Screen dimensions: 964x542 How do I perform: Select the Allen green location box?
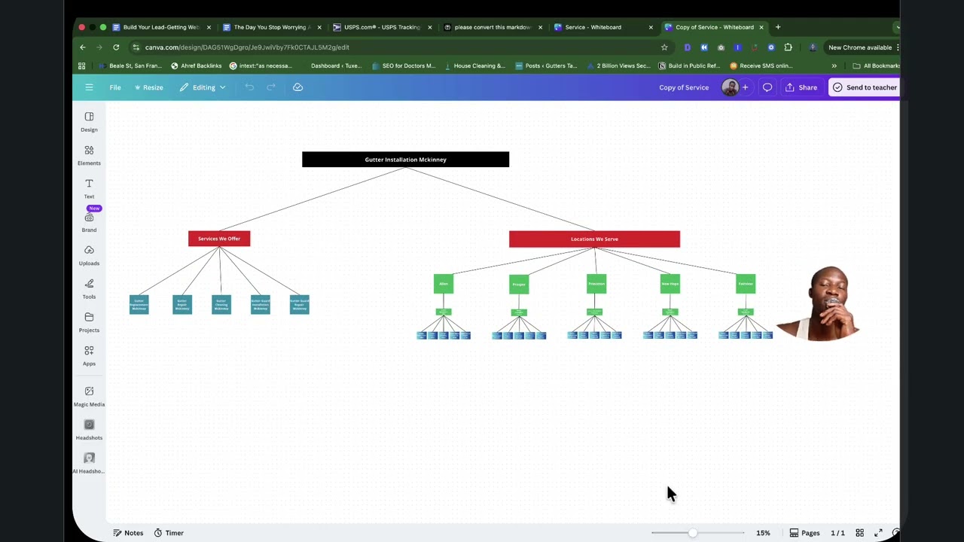coord(444,284)
